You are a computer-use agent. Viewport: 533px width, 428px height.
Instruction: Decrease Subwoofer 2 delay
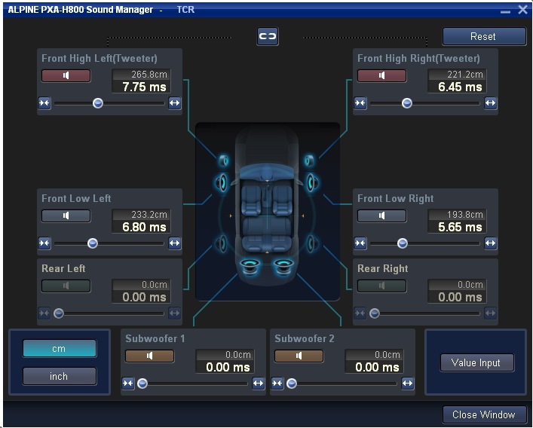point(277,384)
